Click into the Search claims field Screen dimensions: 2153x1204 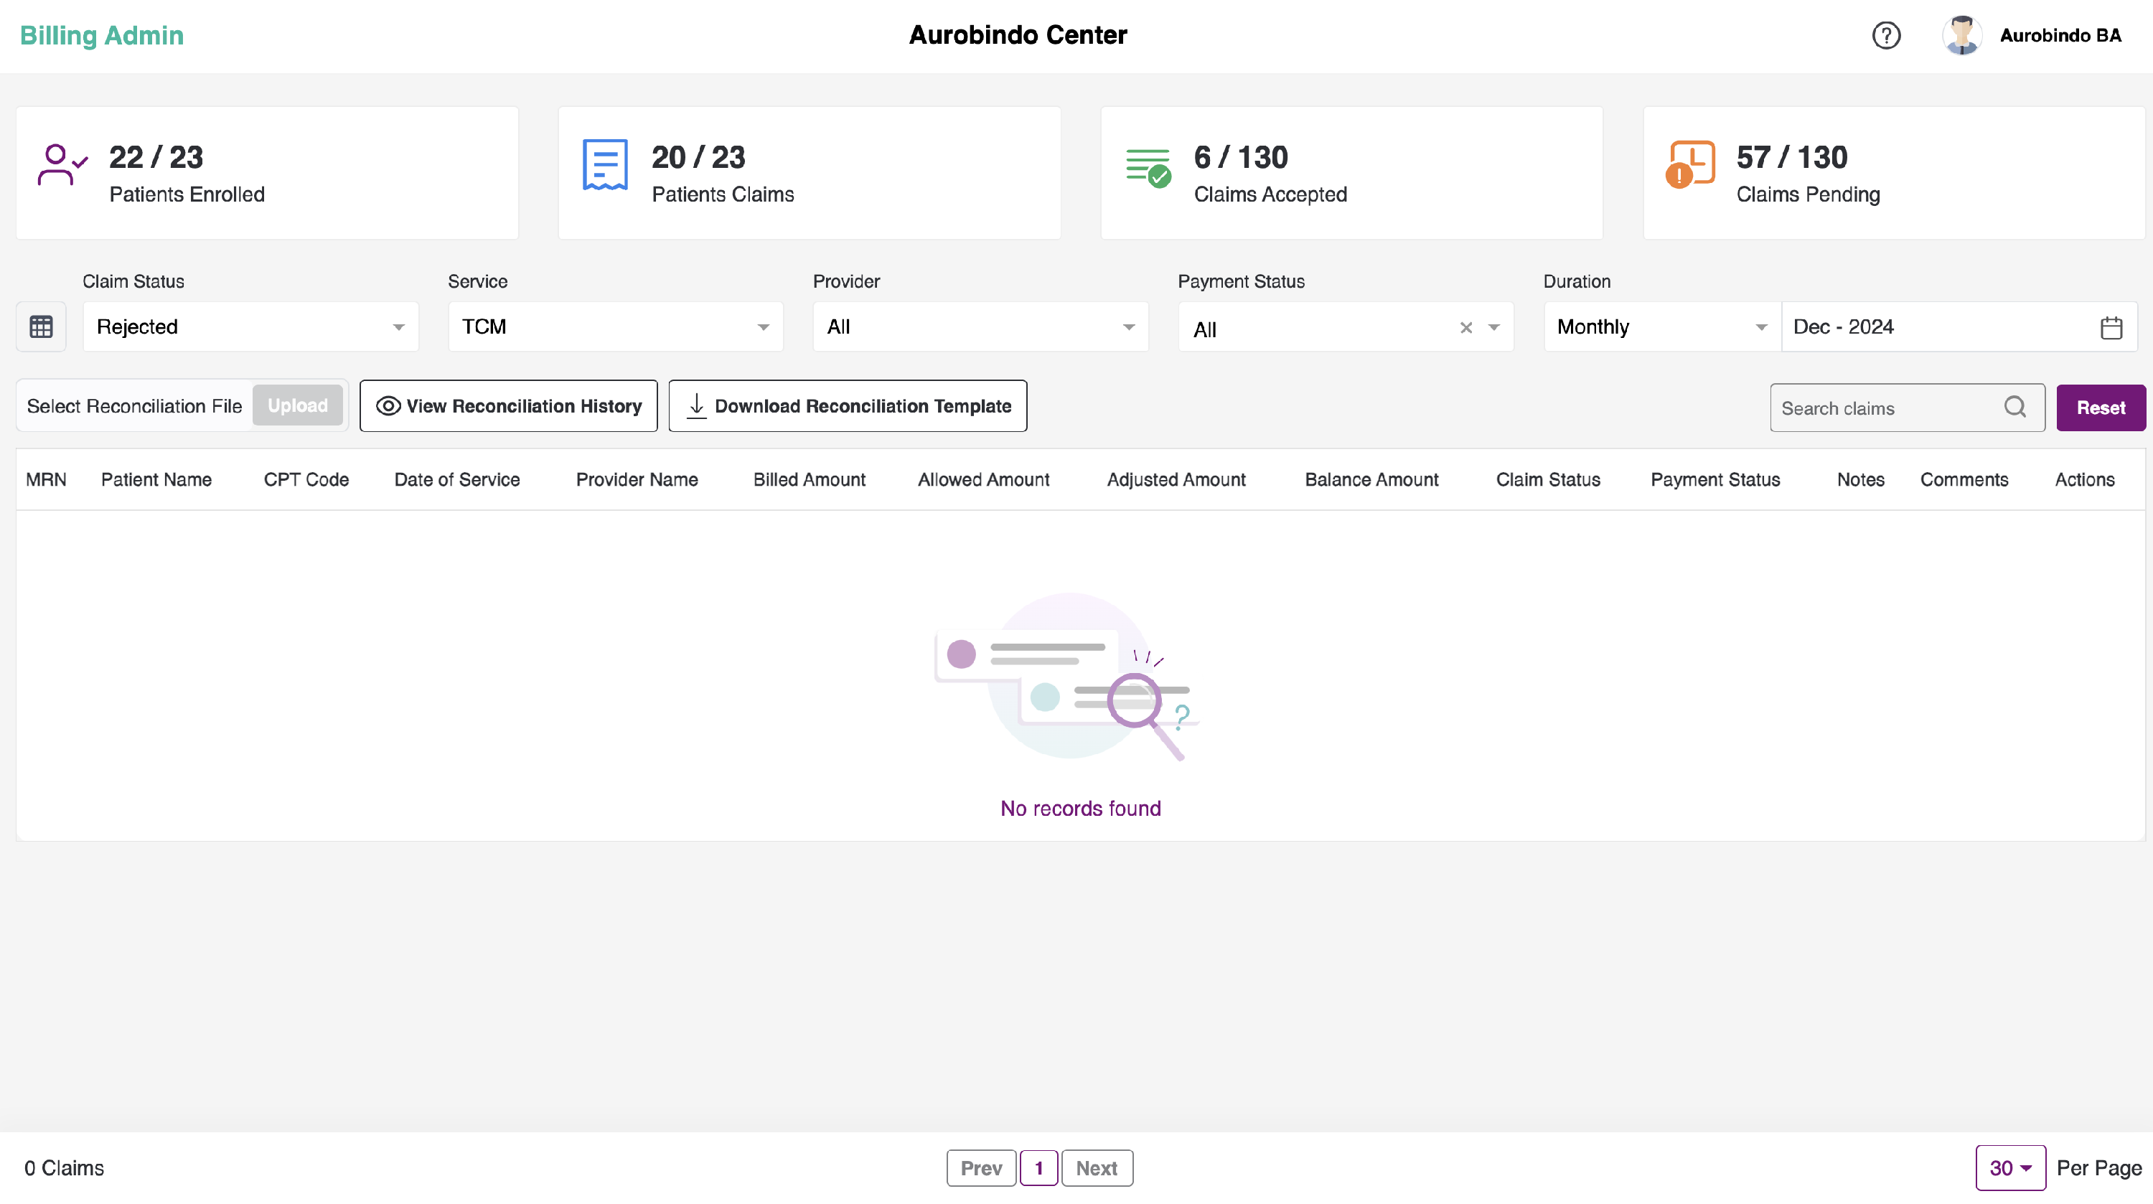[x=1885, y=408]
